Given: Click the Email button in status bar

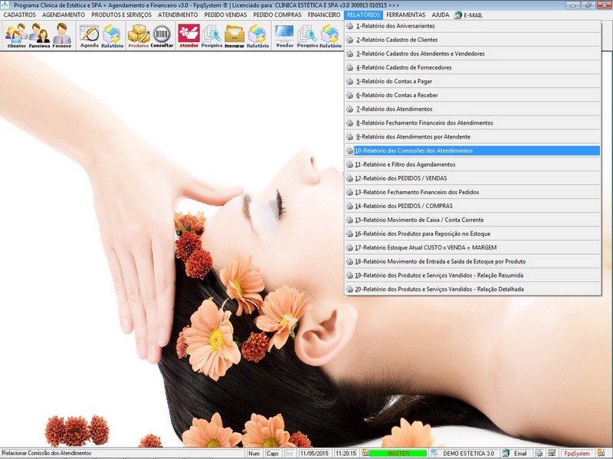Looking at the screenshot, I should 515,454.
